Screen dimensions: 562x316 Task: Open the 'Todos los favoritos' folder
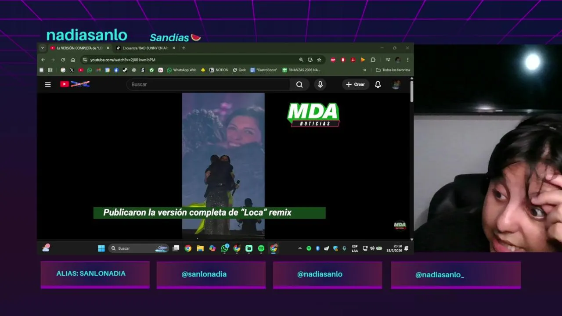coord(393,70)
